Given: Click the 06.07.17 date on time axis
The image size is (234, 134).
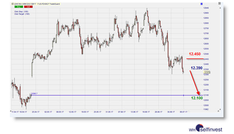Looking at the screenshot, I should point(183,112).
